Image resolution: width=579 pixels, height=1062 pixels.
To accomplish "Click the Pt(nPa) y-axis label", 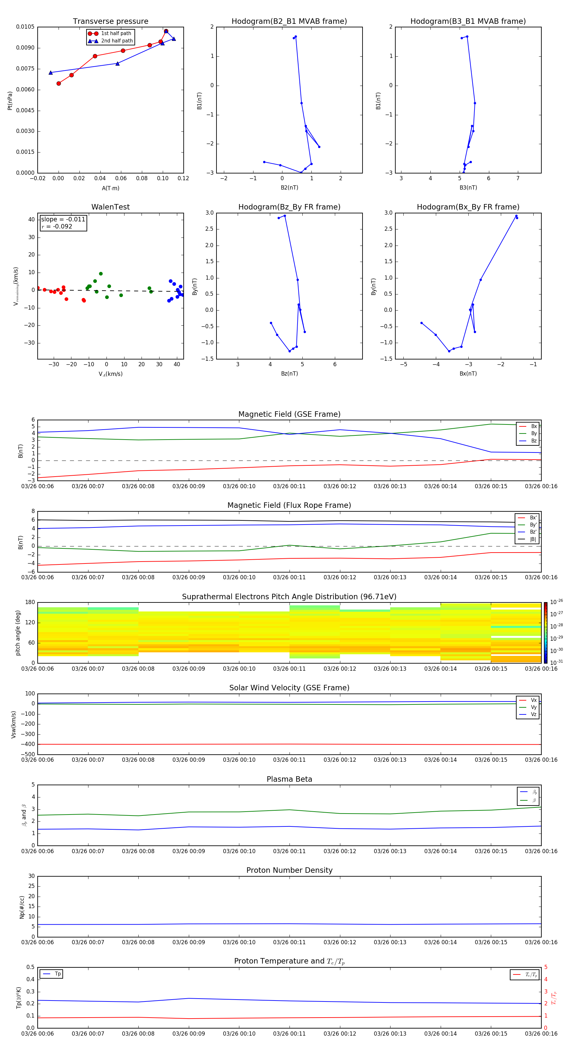I will click(10, 101).
